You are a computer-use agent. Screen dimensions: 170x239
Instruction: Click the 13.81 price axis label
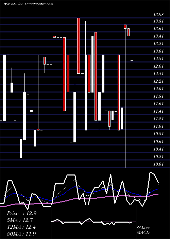click(159, 21)
